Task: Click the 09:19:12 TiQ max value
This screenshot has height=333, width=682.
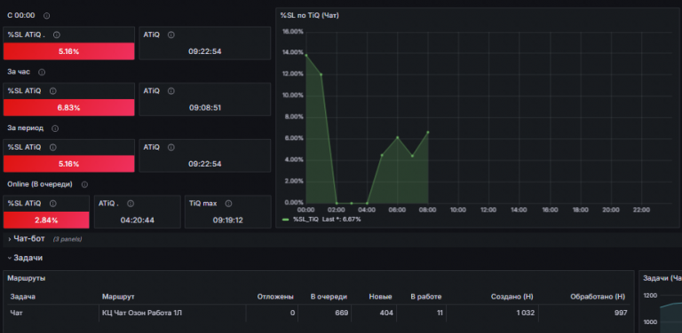Action: (x=228, y=221)
